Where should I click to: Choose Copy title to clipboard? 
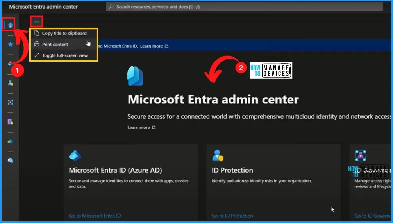click(64, 33)
